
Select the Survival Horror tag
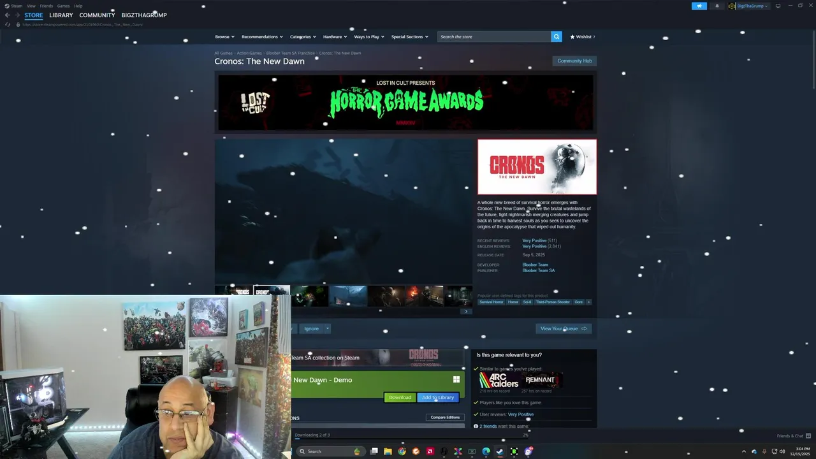pyautogui.click(x=491, y=302)
